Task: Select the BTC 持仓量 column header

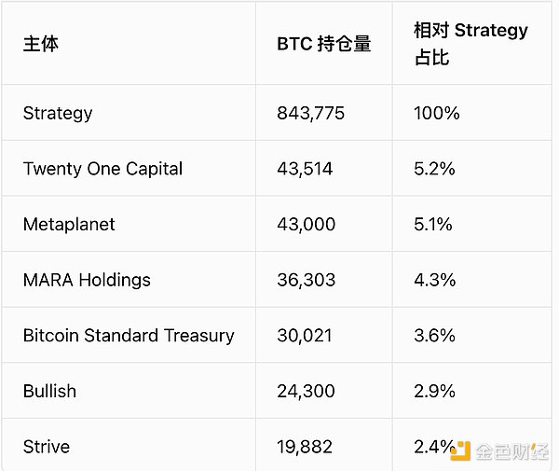Action: 323,44
